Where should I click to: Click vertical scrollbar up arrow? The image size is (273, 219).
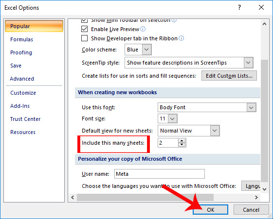coord(264,24)
